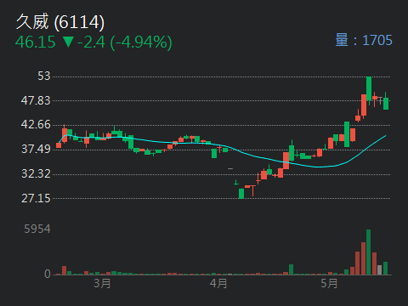
Task: Click the tall green candle peaking at 53
Action: click(369, 88)
